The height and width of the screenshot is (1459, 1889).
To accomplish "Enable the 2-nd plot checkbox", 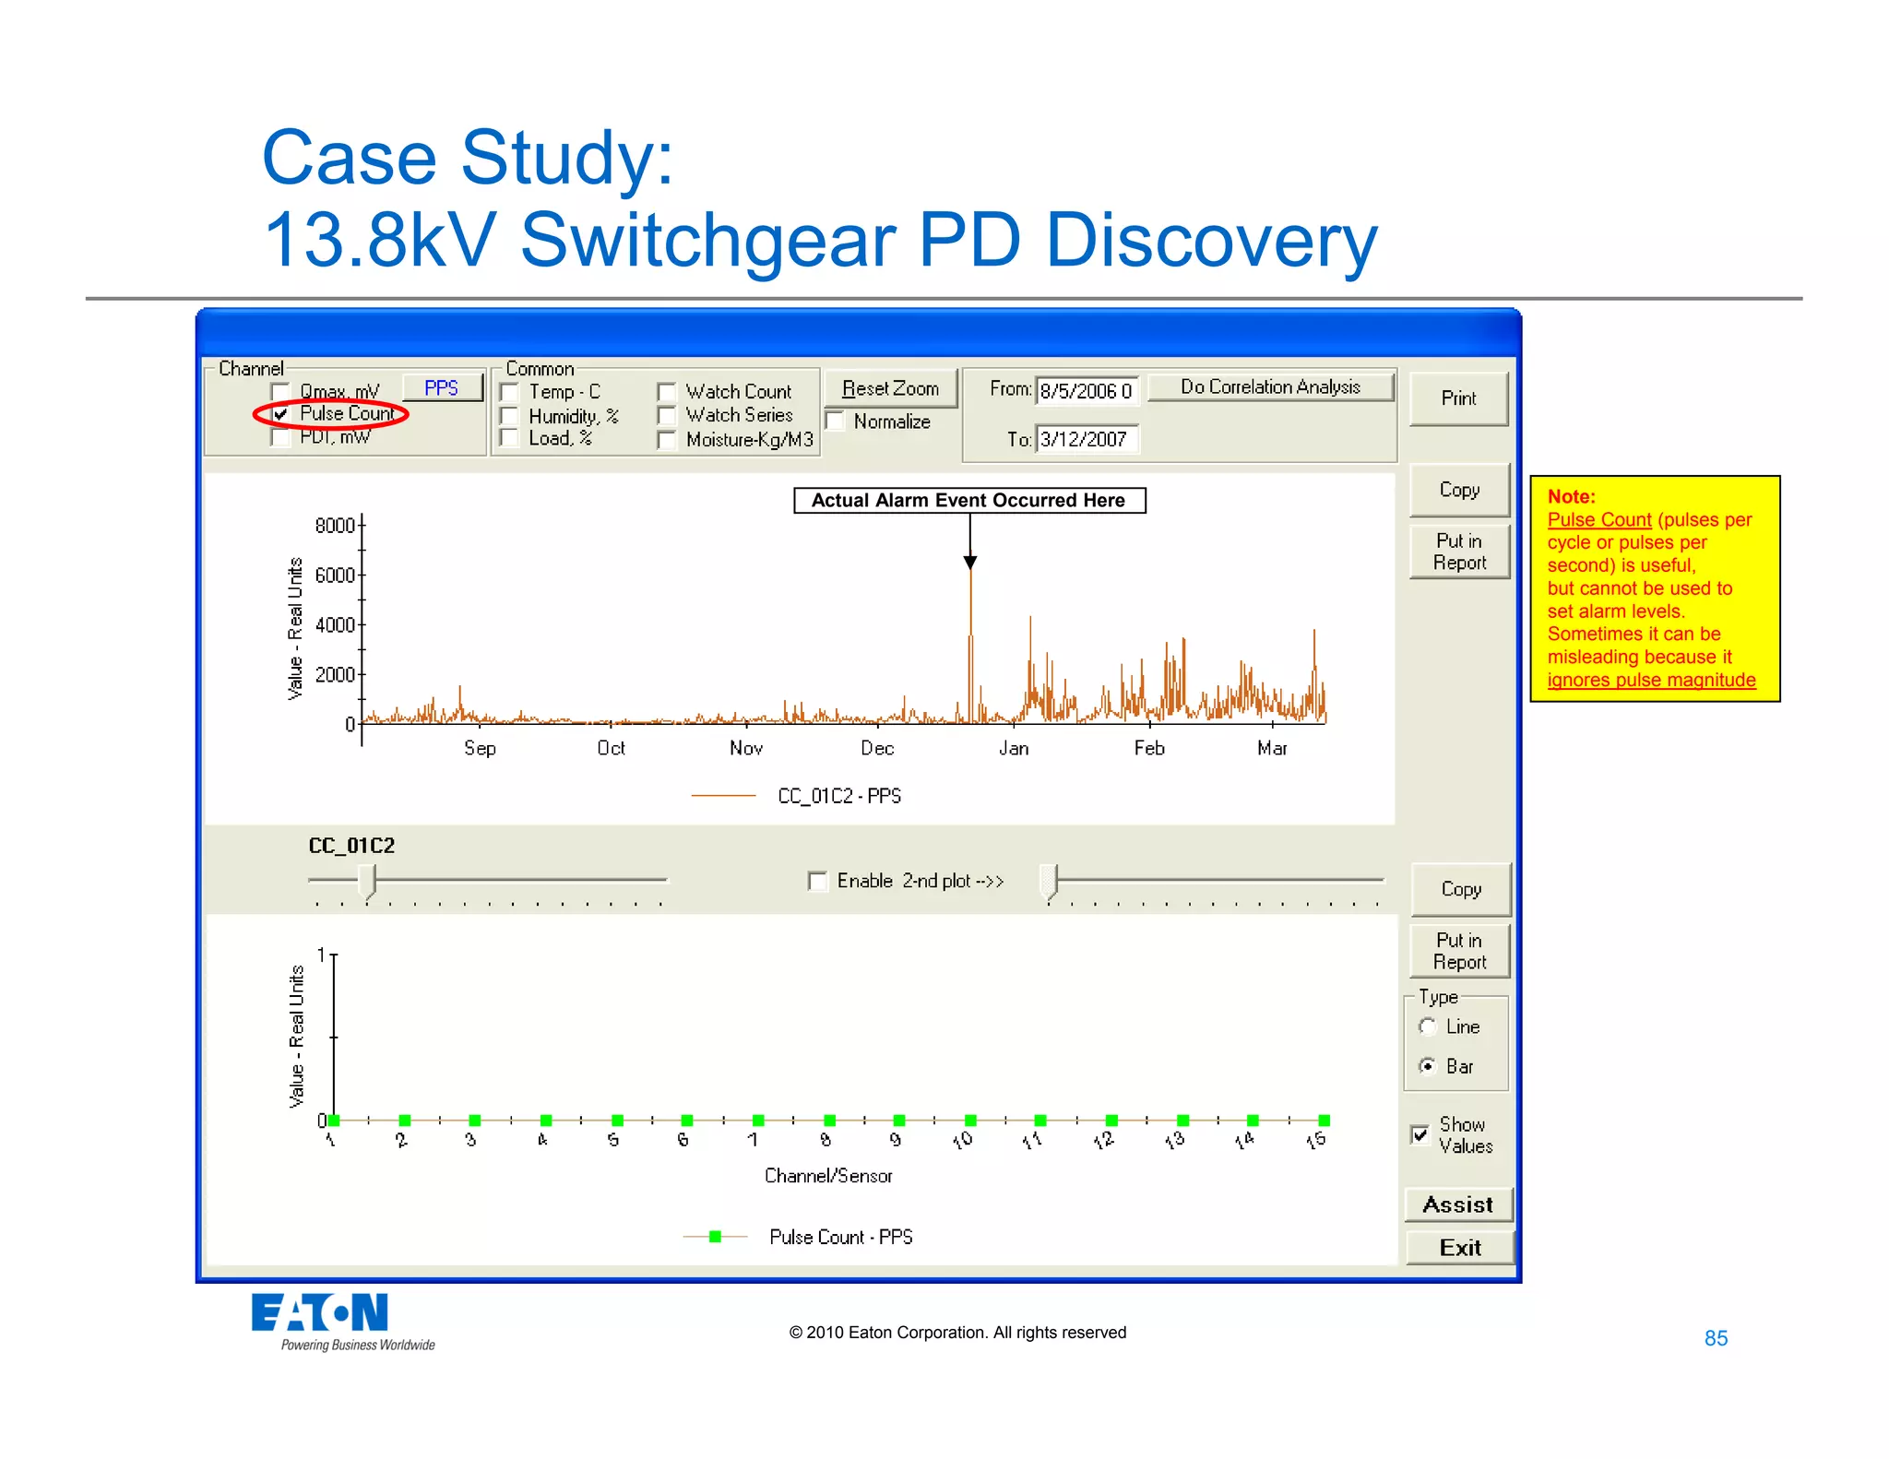I will point(817,881).
